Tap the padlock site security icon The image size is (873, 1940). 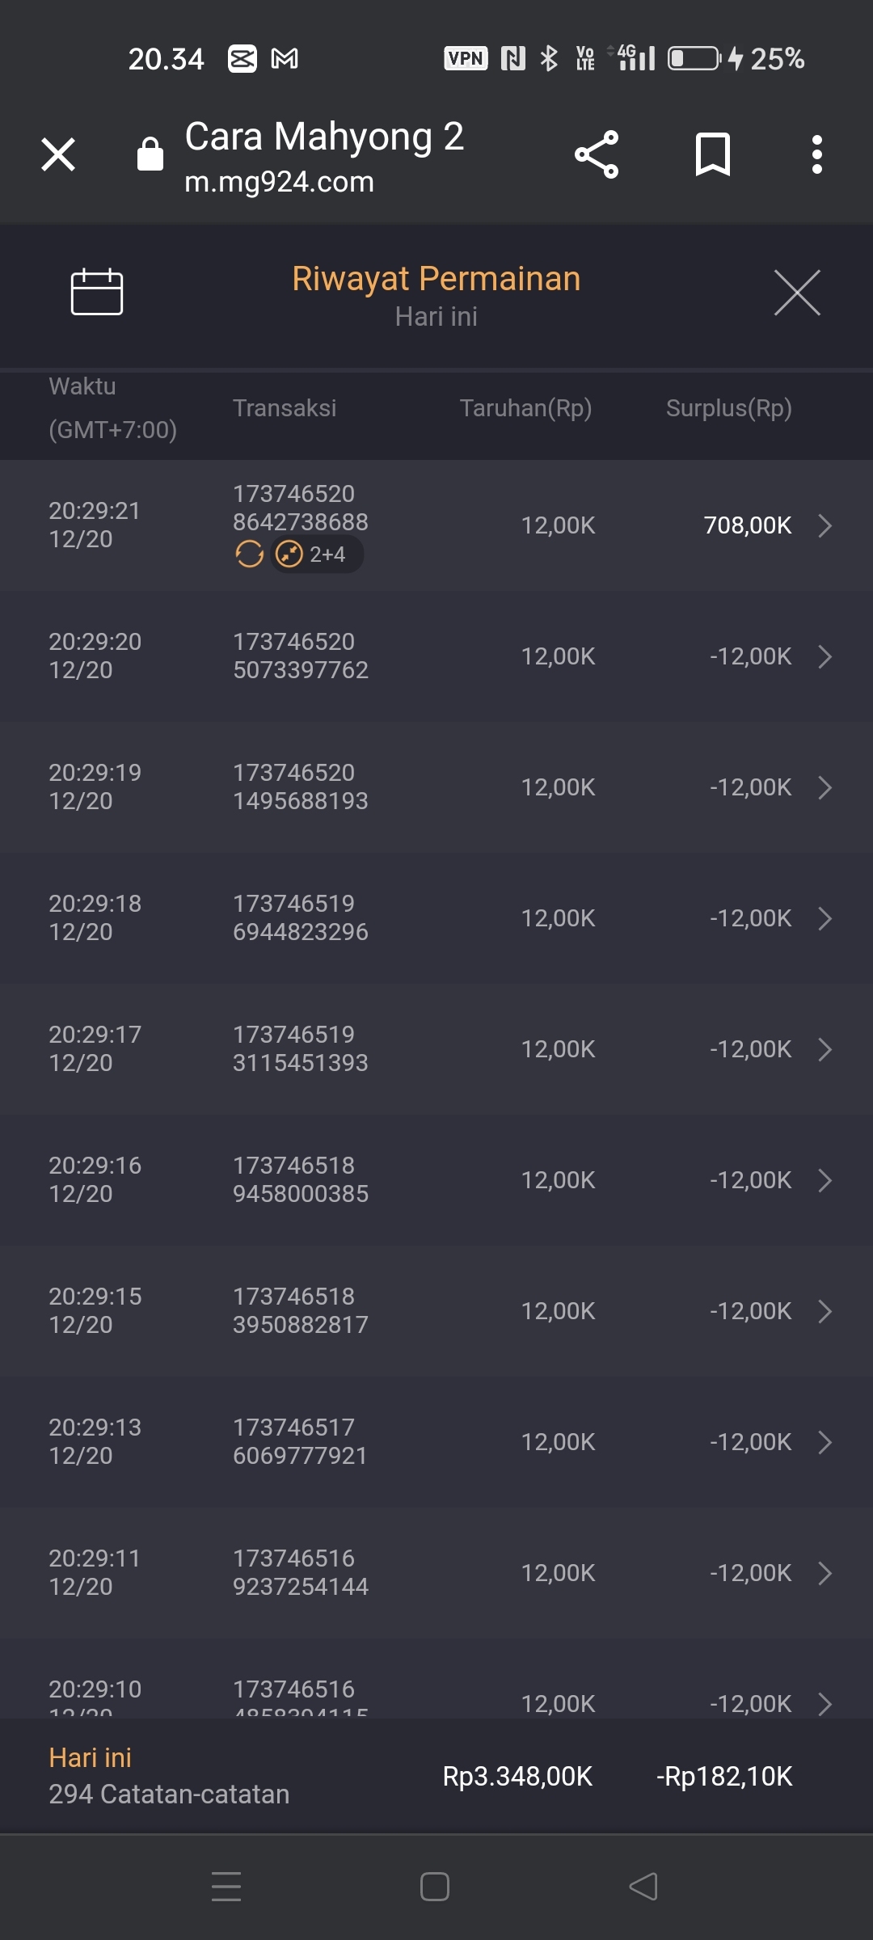pos(150,154)
